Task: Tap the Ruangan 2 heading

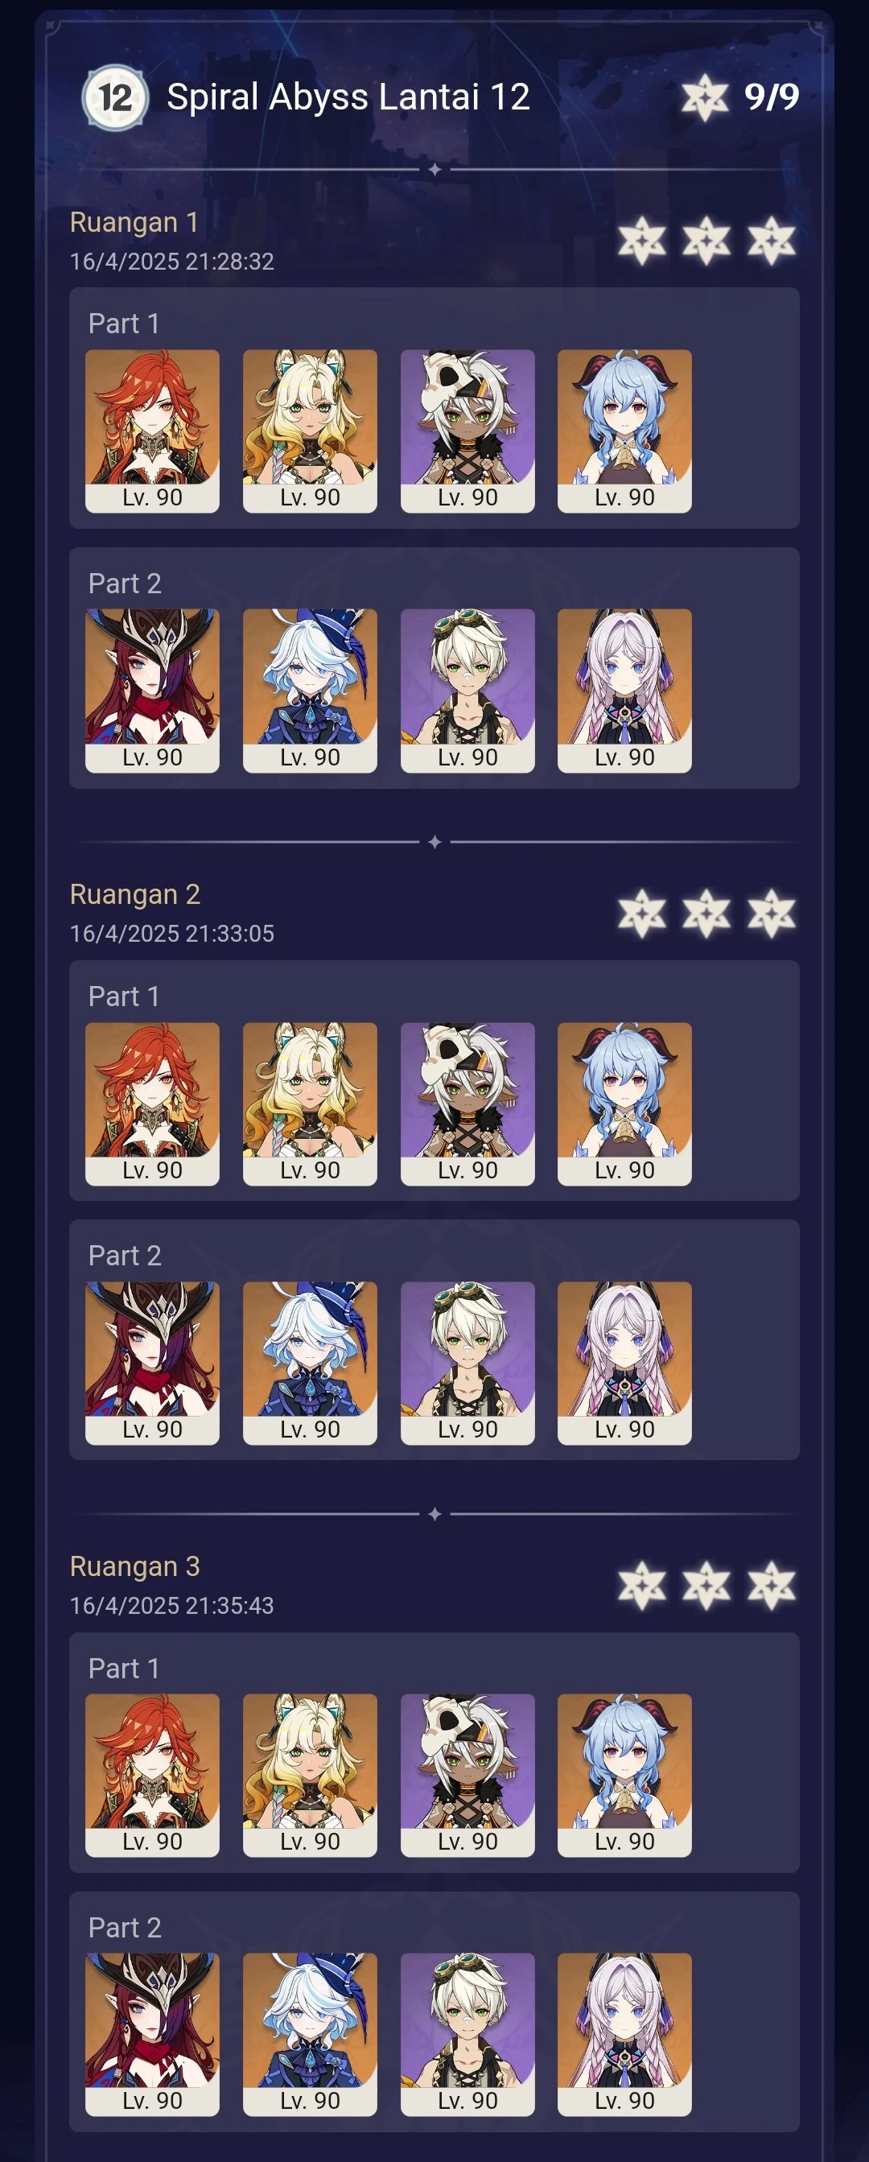Action: coord(135,893)
